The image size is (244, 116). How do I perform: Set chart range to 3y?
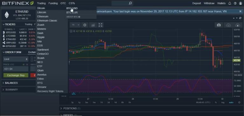click(x=72, y=102)
